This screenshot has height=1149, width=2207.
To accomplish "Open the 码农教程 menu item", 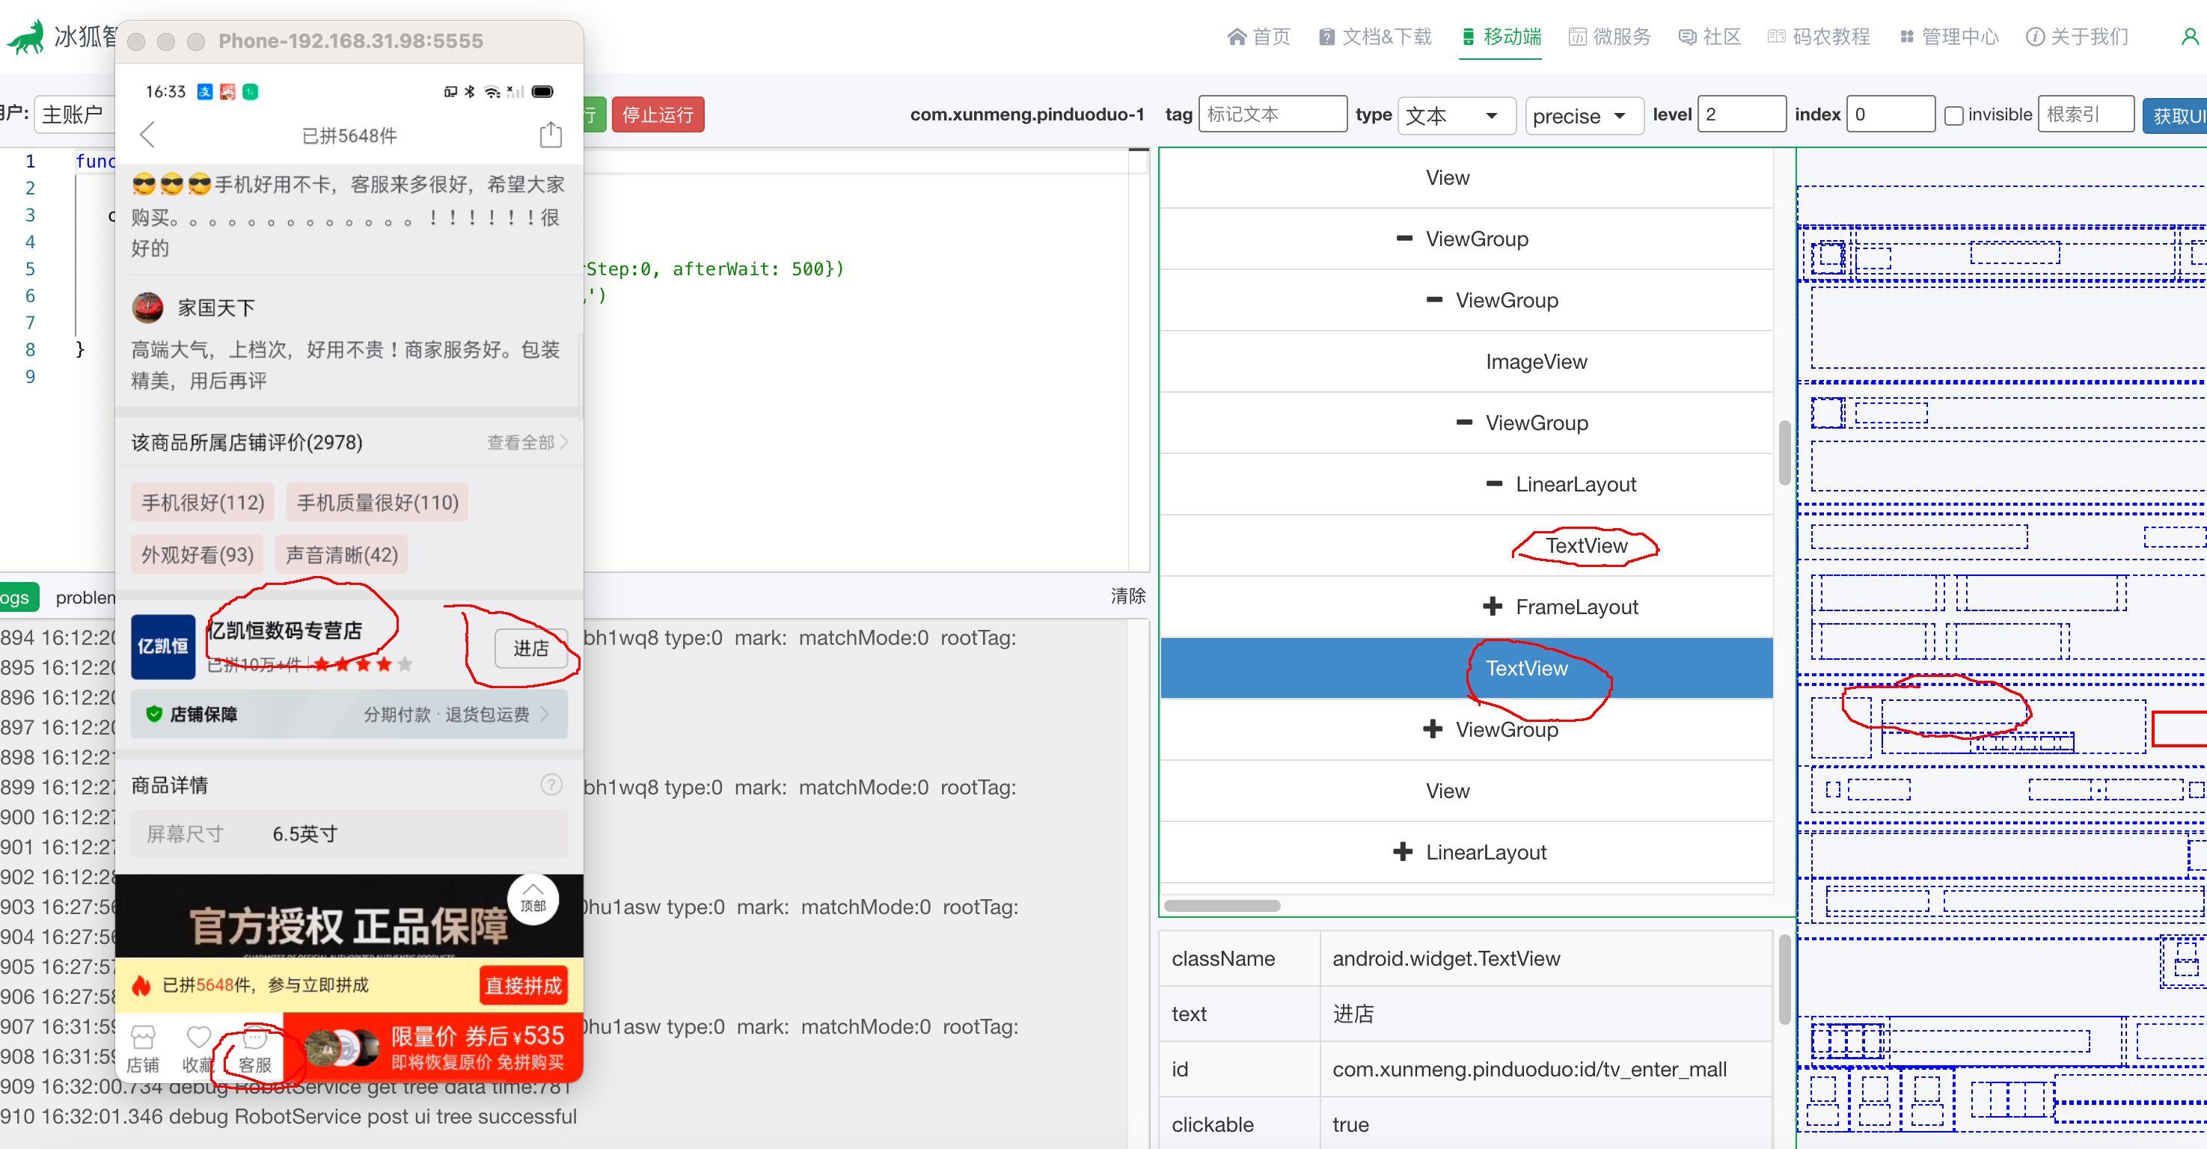I will pyautogui.click(x=1819, y=37).
